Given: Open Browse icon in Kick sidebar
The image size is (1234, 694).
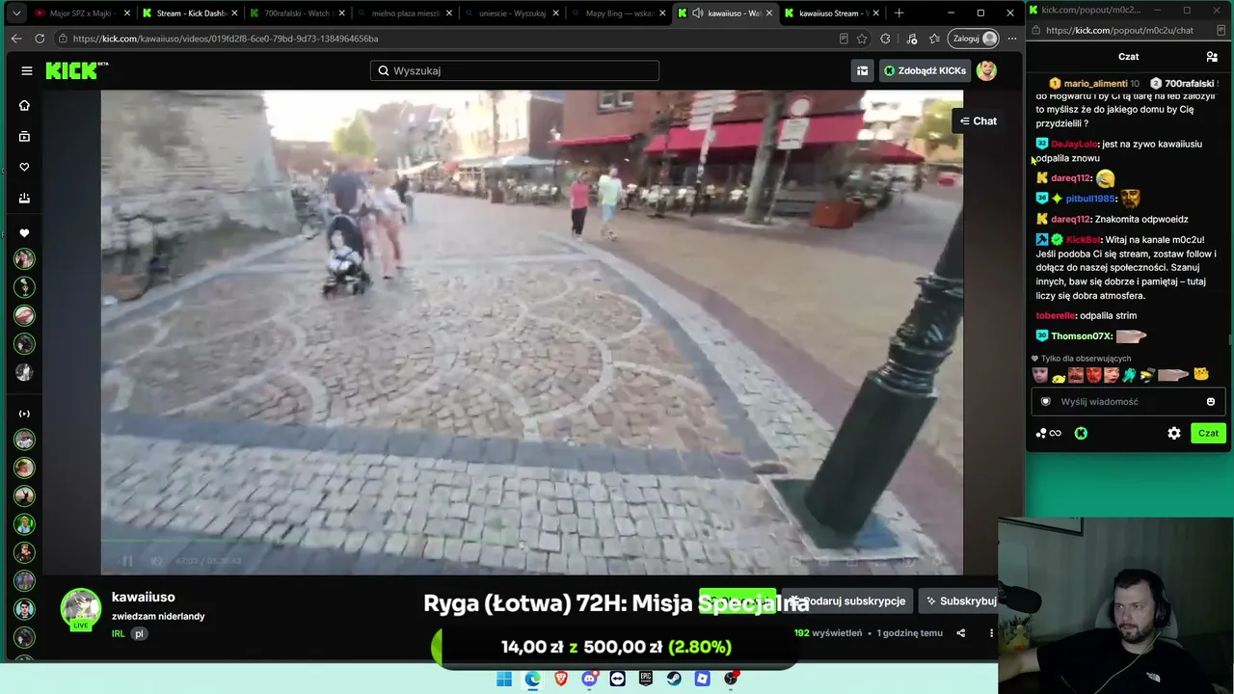Looking at the screenshot, I should tap(25, 136).
